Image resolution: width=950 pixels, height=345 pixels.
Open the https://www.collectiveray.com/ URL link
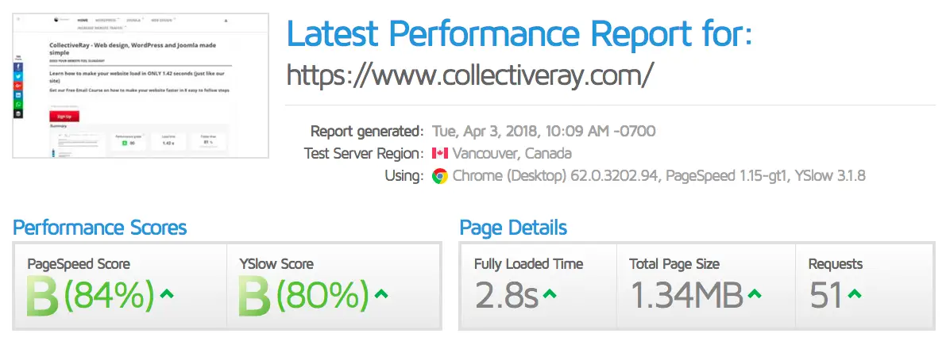[x=470, y=75]
